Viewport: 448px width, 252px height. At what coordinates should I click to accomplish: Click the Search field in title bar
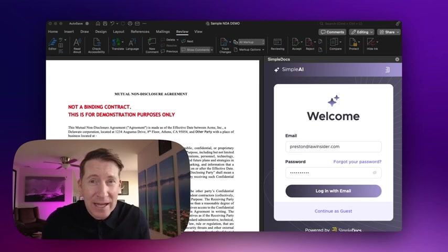(x=354, y=24)
